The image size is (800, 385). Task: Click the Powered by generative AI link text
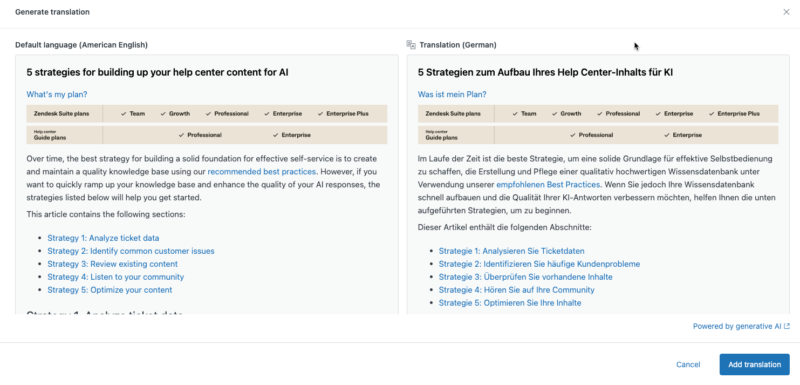[737, 326]
